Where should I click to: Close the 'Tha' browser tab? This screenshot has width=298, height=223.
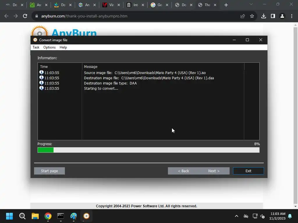coord(215,5)
